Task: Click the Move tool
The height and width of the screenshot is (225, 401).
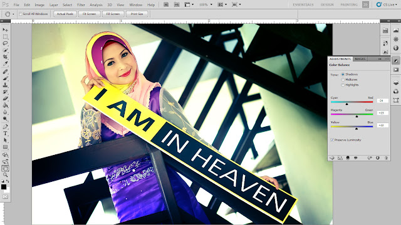Action: click(5, 30)
